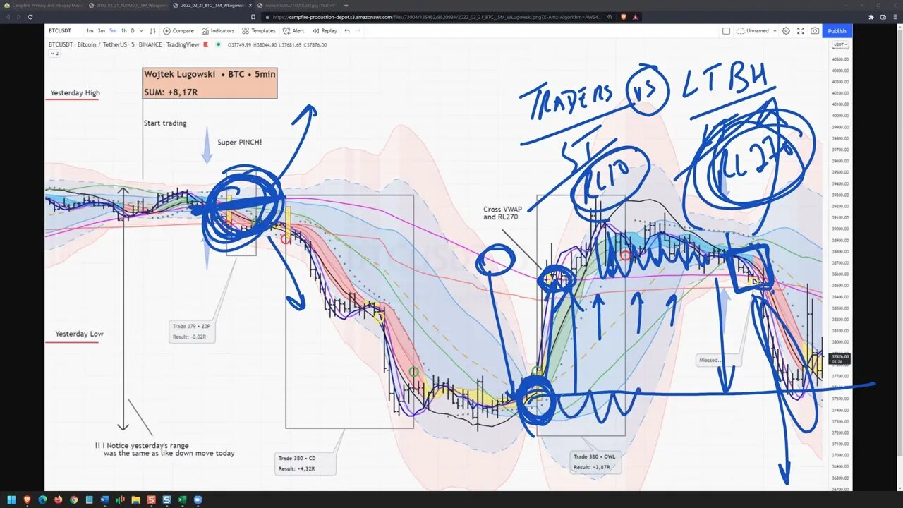The height and width of the screenshot is (508, 903).
Task: Switch to the Campfire Primary and Intraday tab
Action: point(44,5)
